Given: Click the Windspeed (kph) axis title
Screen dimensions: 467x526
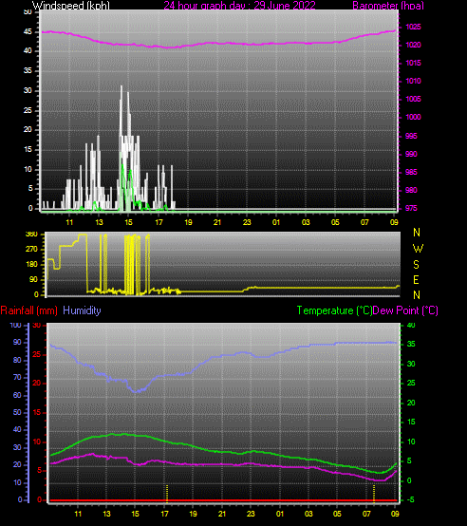Looking at the screenshot, I should [71, 5].
